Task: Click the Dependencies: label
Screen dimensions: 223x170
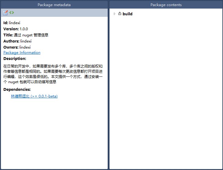Action: [17, 89]
